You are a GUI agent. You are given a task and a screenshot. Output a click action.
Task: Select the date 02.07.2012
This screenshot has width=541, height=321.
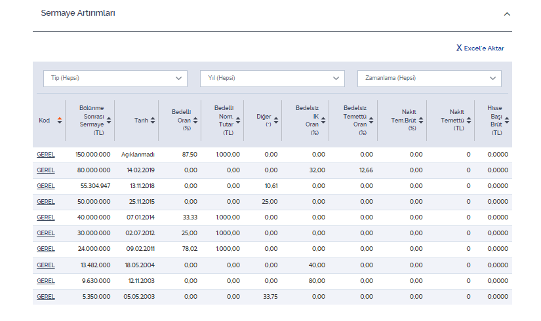(x=140, y=233)
